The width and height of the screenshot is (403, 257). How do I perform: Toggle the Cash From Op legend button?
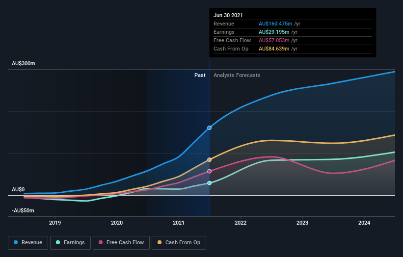point(179,243)
